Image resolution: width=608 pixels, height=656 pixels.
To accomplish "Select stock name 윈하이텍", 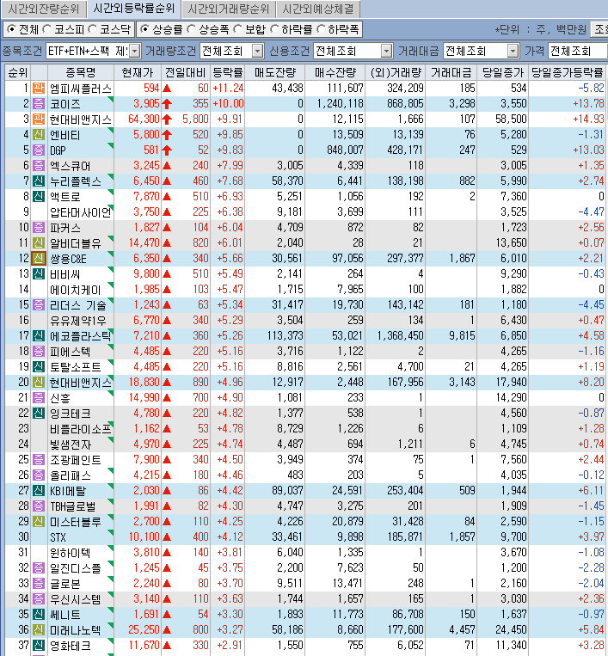I will (x=70, y=553).
